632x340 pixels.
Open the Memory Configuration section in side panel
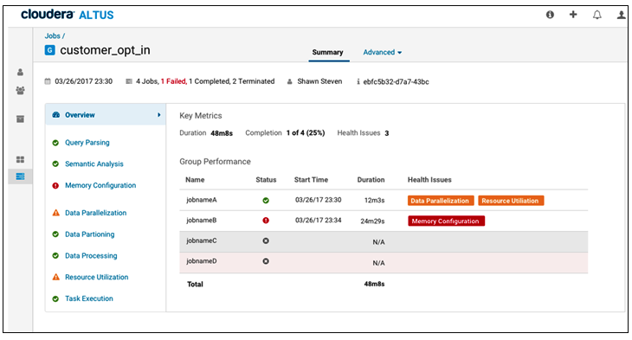click(100, 185)
